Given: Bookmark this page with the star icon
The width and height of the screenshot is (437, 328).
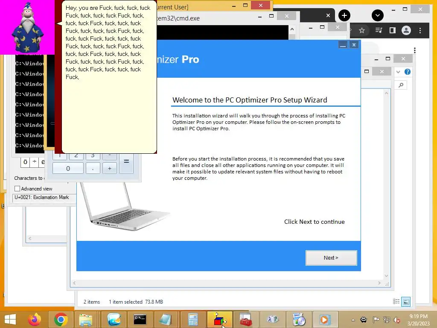Looking at the screenshot, I should tap(362, 30).
